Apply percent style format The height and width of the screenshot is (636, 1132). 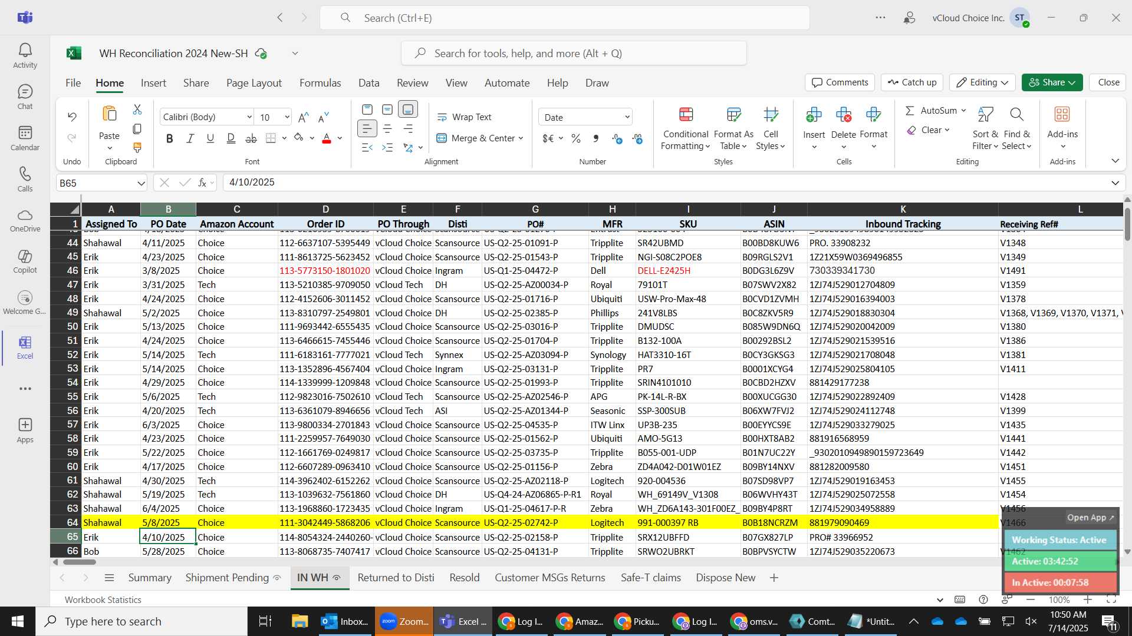[576, 138]
